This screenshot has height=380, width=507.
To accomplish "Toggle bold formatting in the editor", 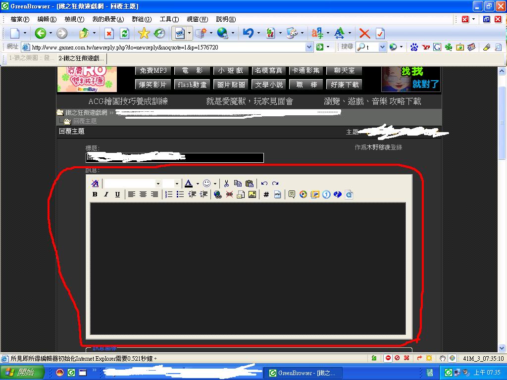I will pos(95,194).
